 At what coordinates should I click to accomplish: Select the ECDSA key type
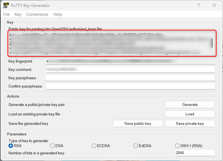(x=101, y=146)
